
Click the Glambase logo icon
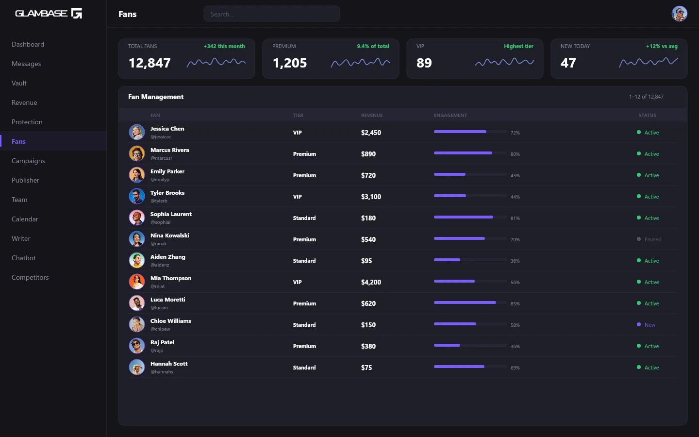[x=77, y=14]
